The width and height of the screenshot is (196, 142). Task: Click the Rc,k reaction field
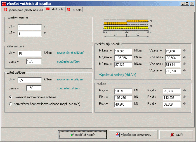click(123, 104)
